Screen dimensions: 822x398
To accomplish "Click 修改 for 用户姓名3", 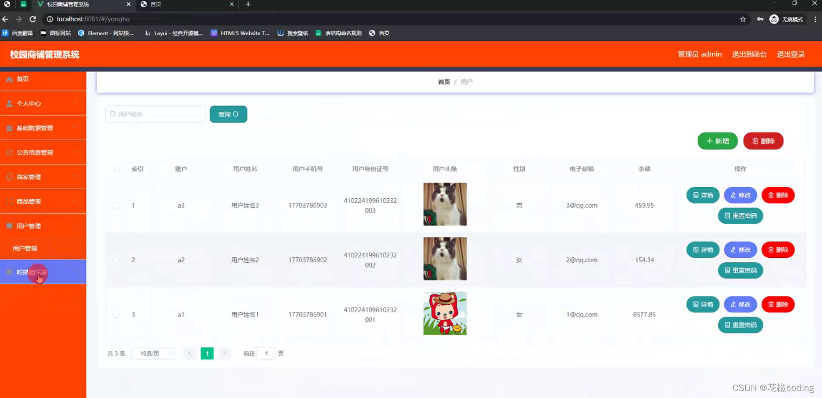I will (740, 195).
